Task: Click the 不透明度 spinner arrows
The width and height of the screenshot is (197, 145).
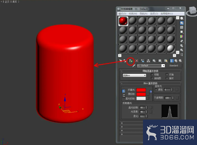Action: click(173, 98)
